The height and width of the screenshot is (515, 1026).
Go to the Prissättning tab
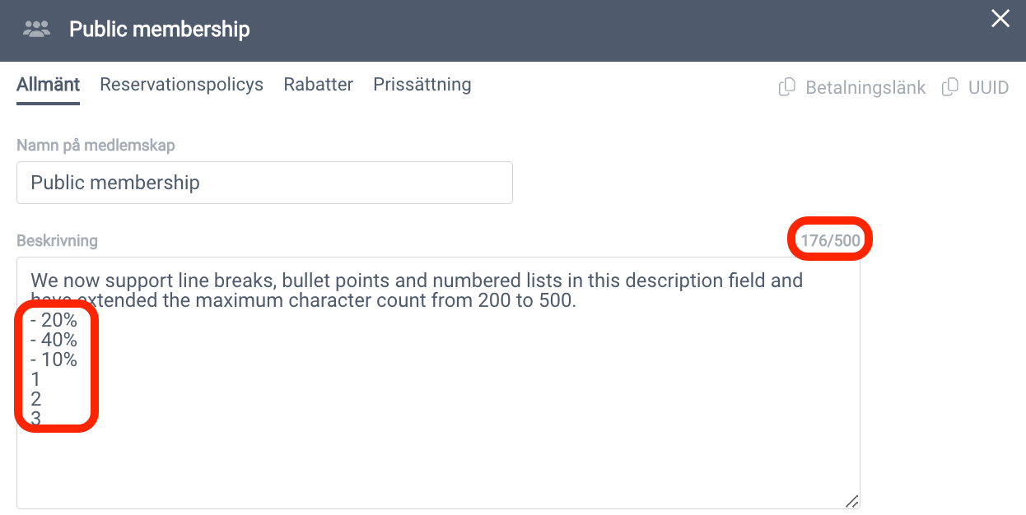422,84
